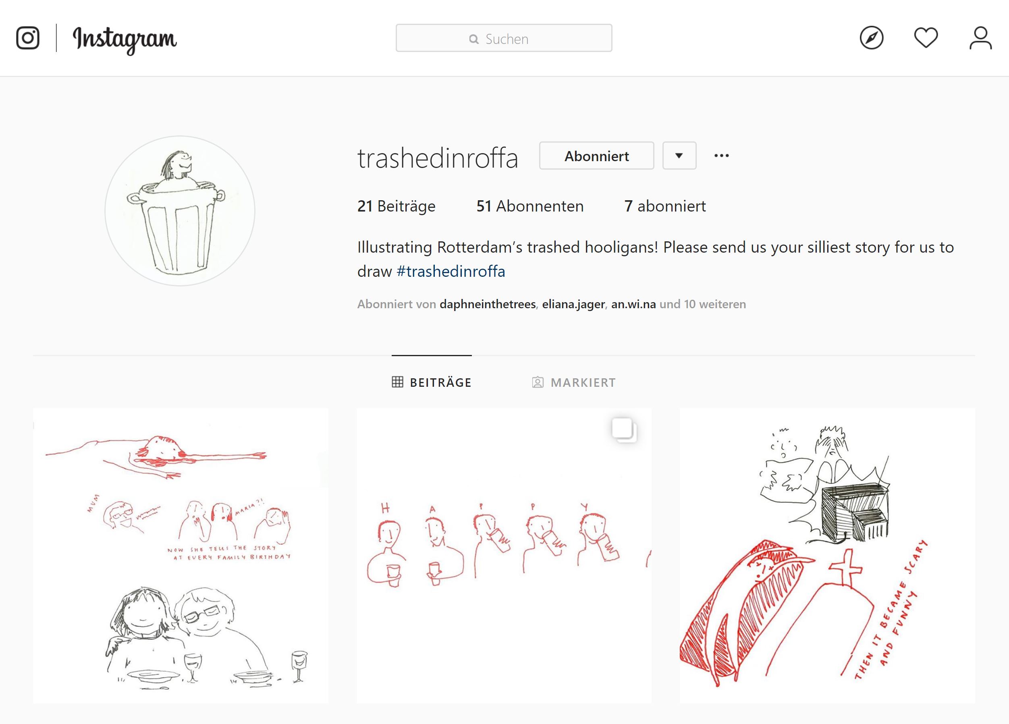Click the Instagram wordmark logo

[125, 40]
